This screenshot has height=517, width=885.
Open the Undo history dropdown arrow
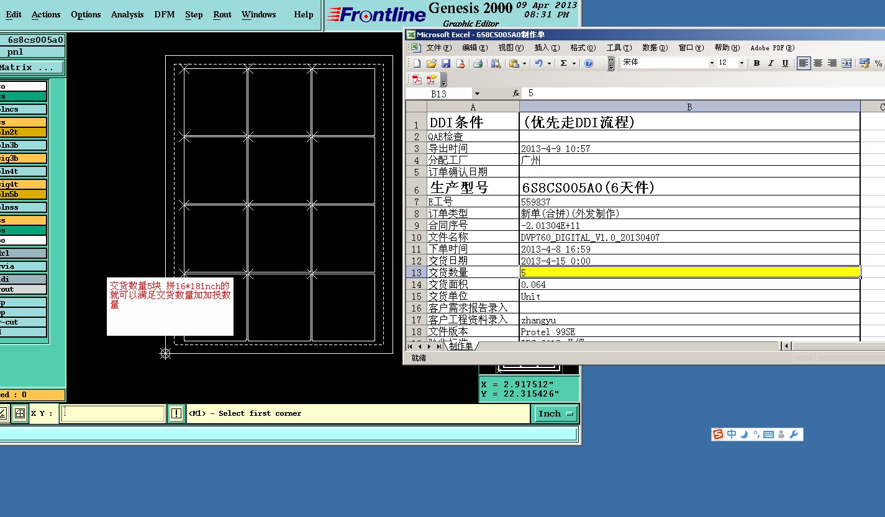[x=549, y=63]
